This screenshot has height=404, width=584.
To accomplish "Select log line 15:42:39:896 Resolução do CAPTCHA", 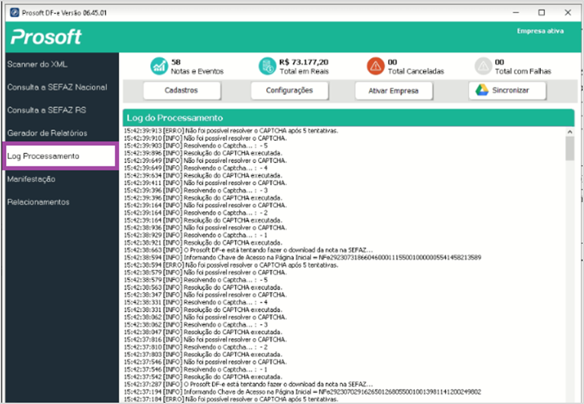I will click(x=203, y=153).
